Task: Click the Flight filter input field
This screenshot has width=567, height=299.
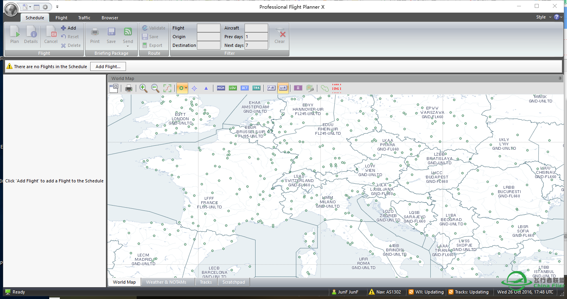Action: click(x=209, y=28)
